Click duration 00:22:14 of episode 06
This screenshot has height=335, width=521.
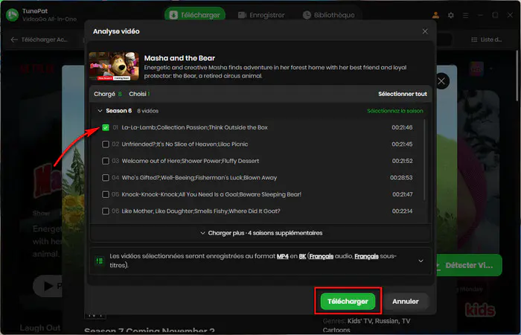tap(402, 211)
